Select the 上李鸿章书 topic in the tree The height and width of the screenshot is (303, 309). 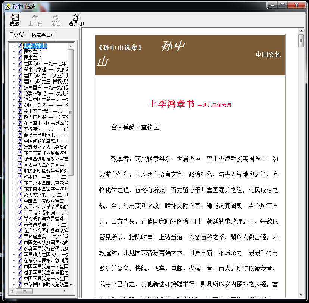click(35, 46)
